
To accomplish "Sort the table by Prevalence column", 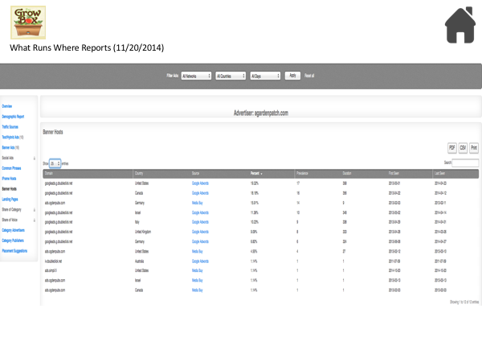I will coord(317,174).
